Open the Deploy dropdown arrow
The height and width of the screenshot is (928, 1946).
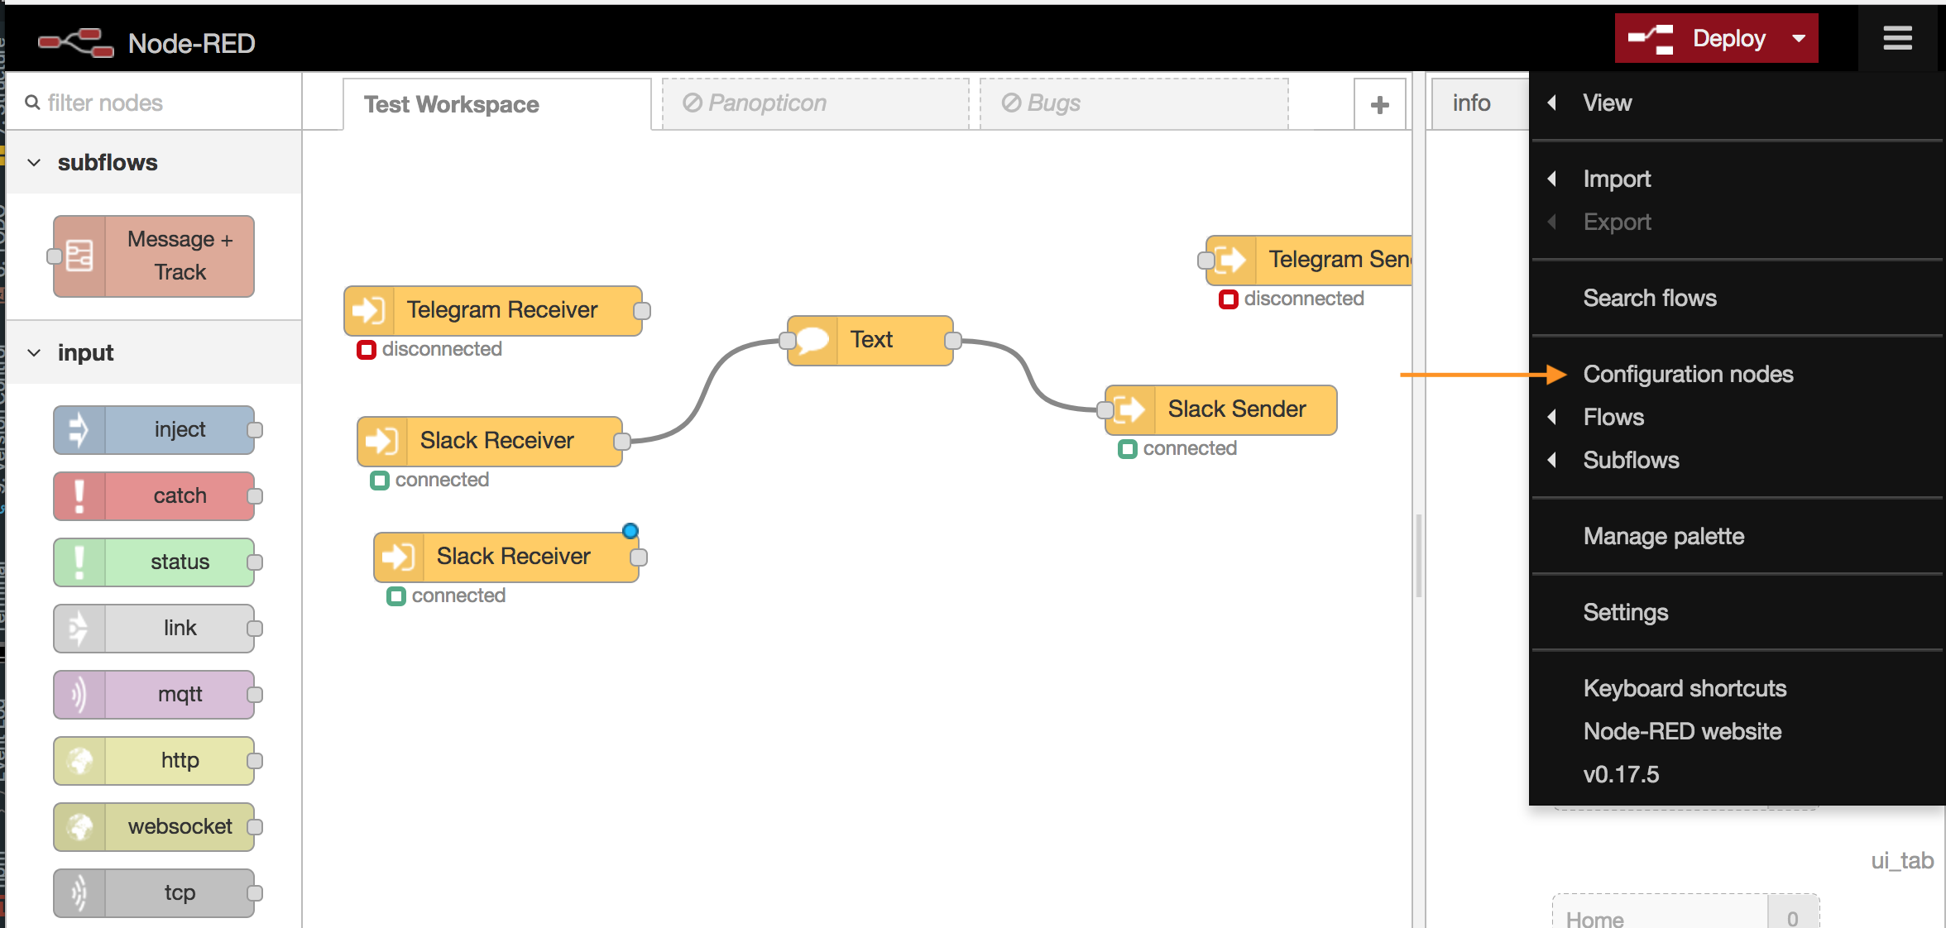pos(1798,38)
